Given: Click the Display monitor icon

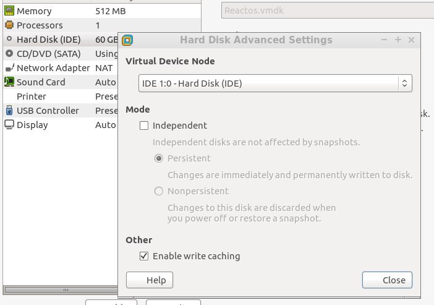Looking at the screenshot, I should coord(9,125).
